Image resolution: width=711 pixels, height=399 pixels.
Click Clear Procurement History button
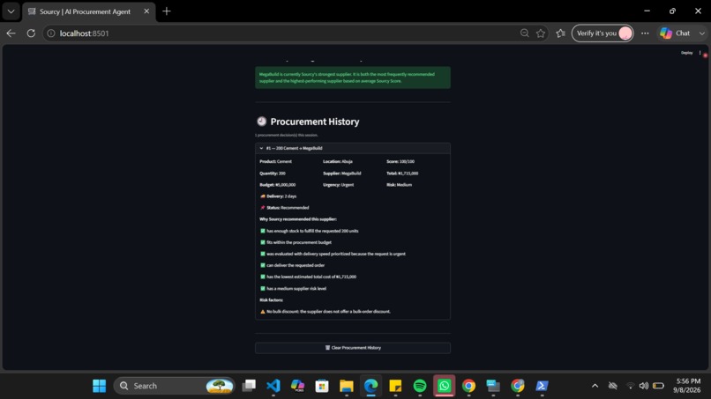353,348
